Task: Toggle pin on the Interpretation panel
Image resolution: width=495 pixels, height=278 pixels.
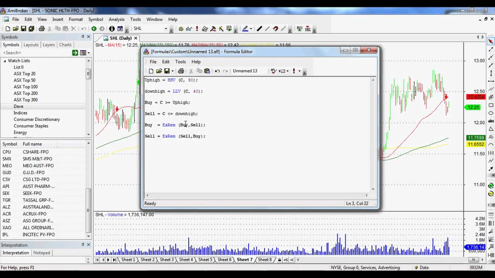Action: 83,245
